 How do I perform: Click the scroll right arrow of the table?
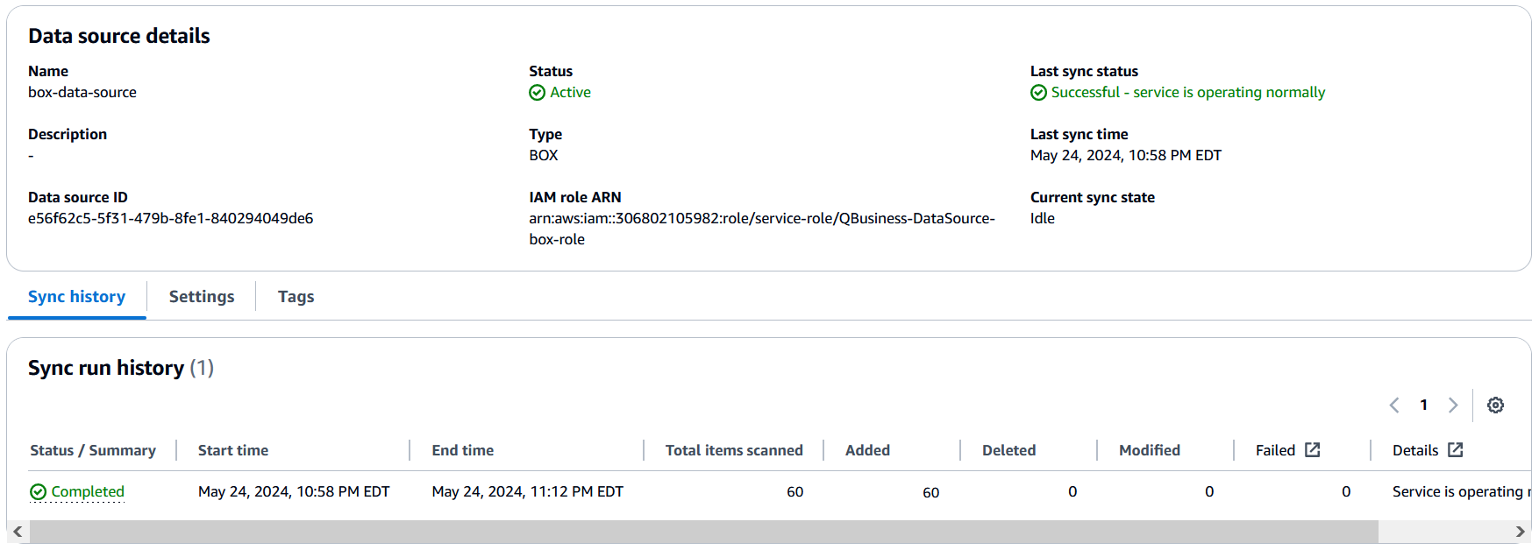click(x=1521, y=532)
